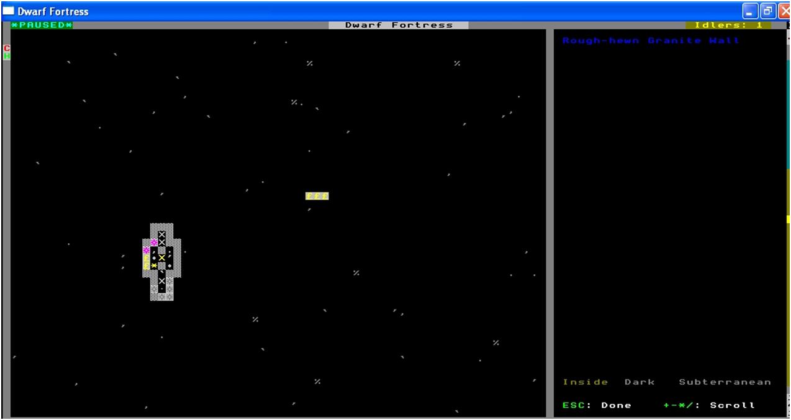Select the yellow asterisk tile in the fortress
This screenshot has width=791, height=420.
[x=154, y=266]
